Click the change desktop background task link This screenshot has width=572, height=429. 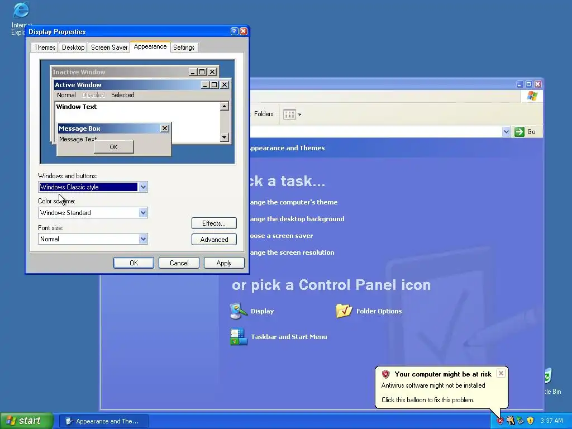[x=297, y=219]
